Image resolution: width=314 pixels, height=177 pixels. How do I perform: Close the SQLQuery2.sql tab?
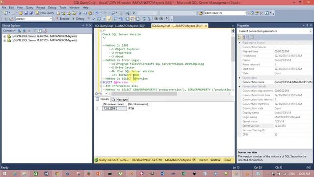click(206, 26)
